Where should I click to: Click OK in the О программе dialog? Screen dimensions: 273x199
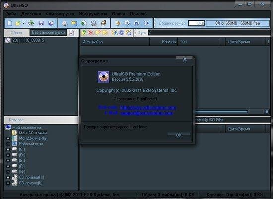click(x=179, y=135)
